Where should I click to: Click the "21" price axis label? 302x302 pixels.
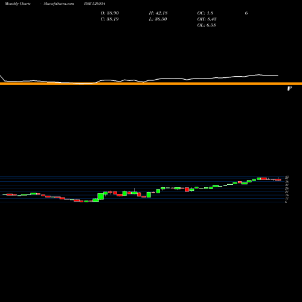(287, 192)
